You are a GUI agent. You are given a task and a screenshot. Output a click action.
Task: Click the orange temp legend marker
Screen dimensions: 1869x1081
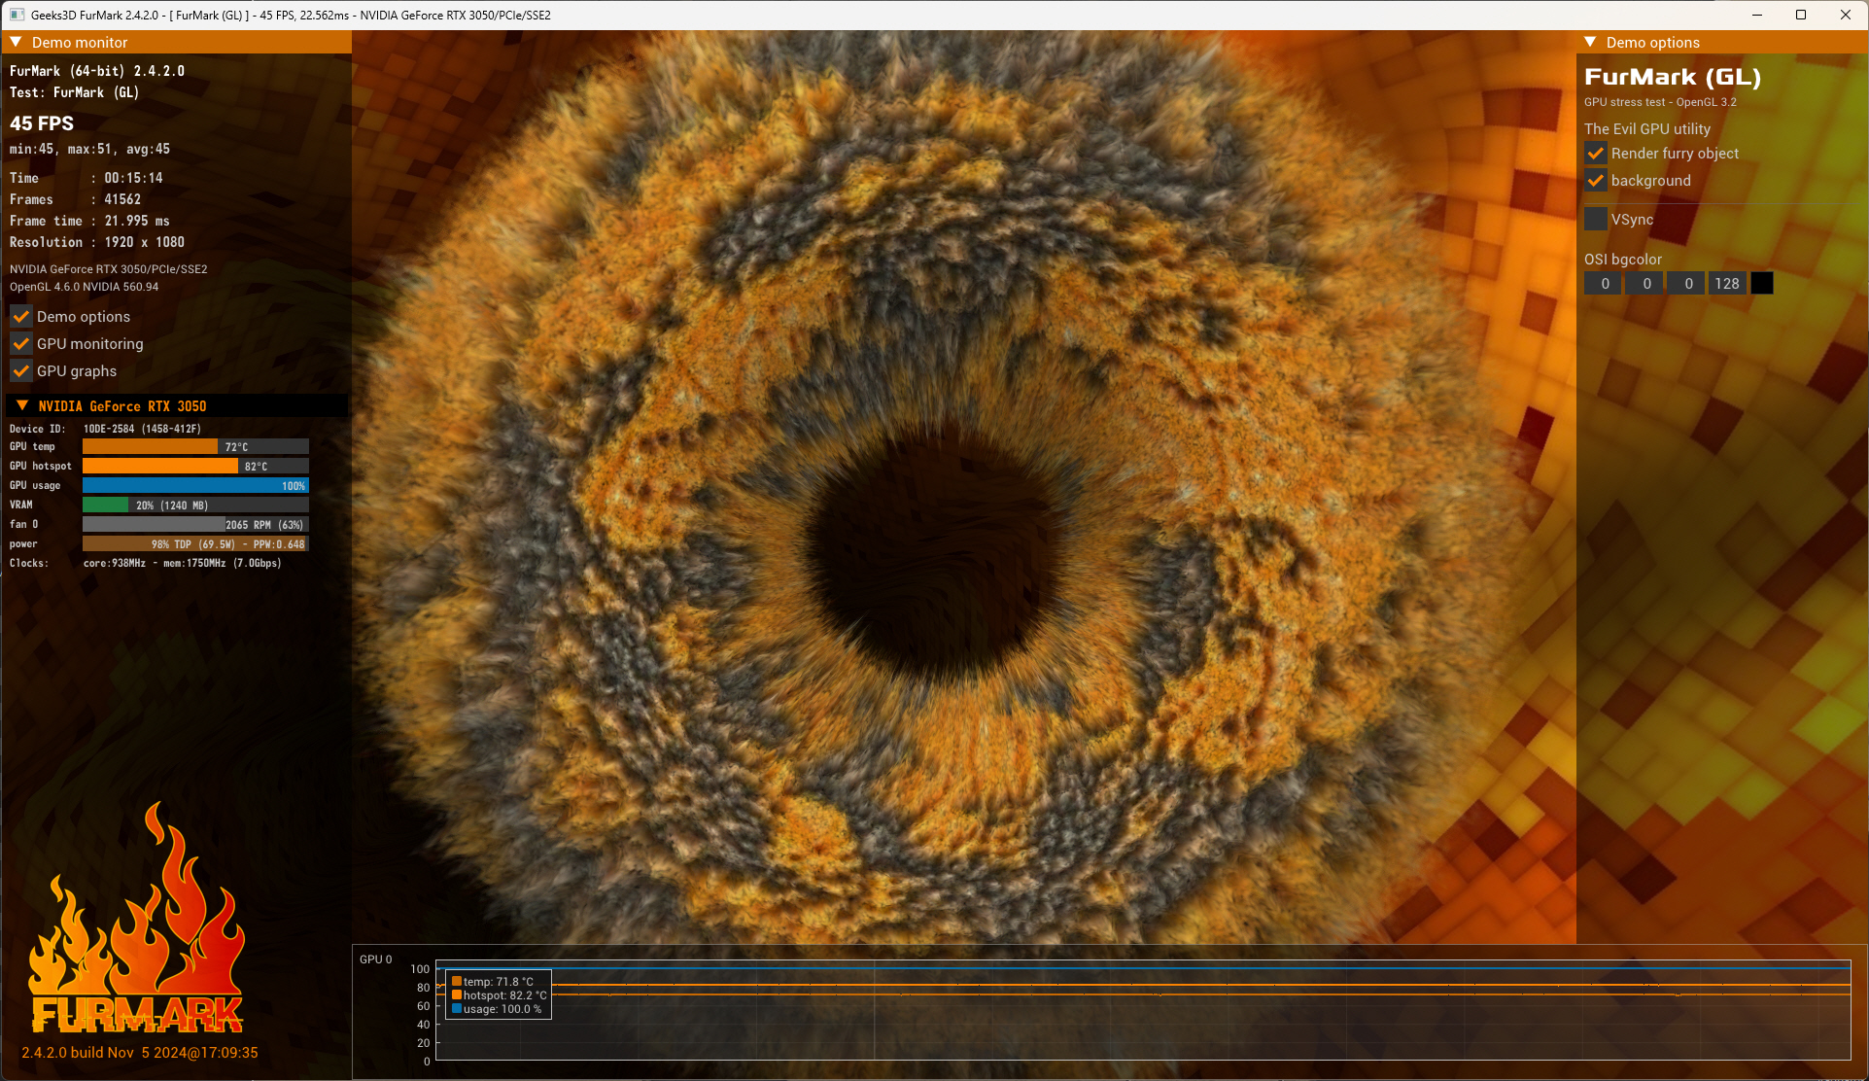457,982
